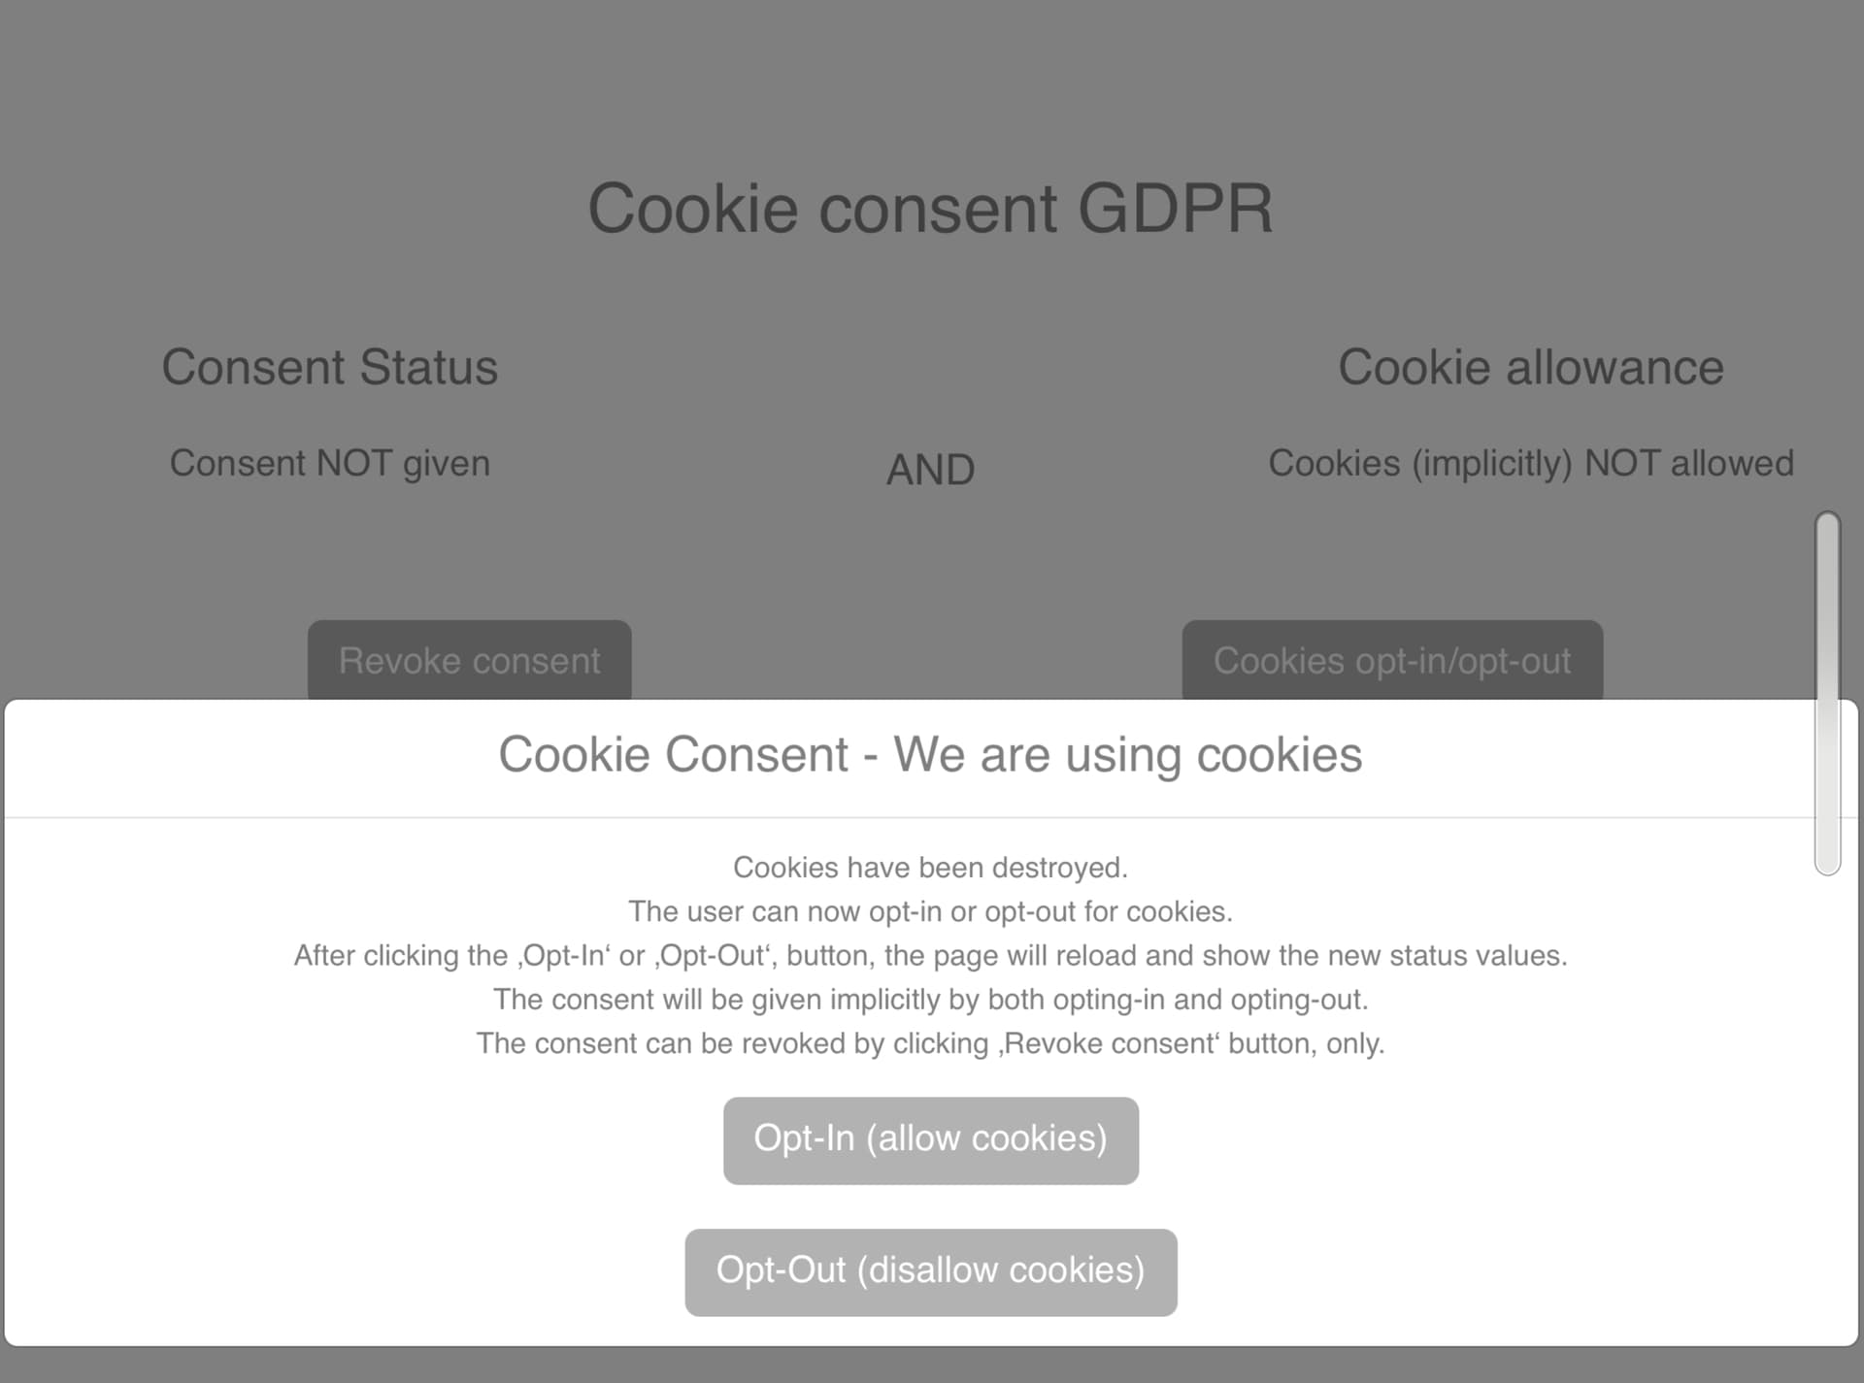This screenshot has height=1383, width=1864.
Task: Click the blank white area beside the Opt-Out button
Action: (x=1456, y=1271)
